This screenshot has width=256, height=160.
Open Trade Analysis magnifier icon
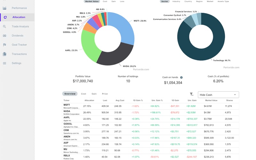click(4, 27)
